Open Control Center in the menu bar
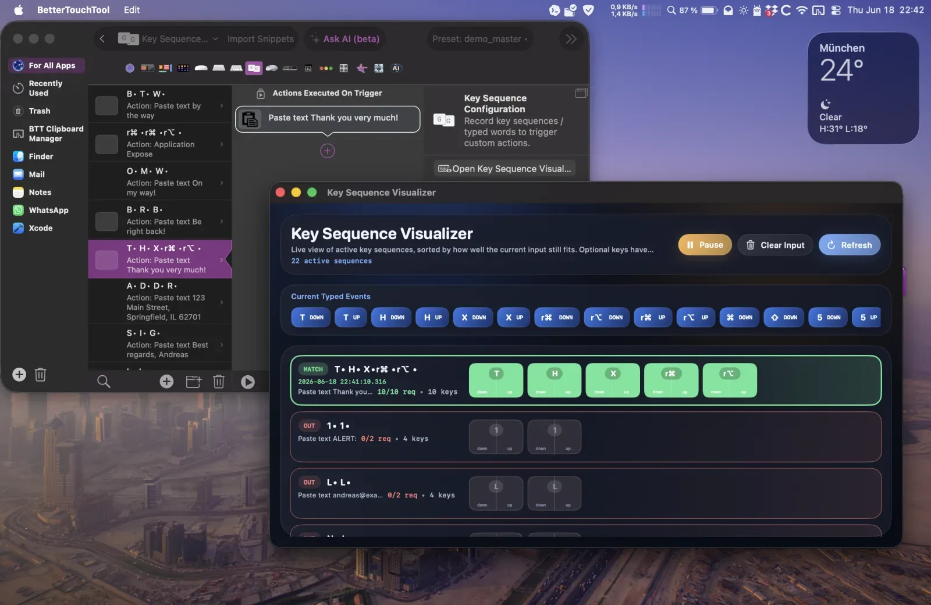This screenshot has height=605, width=931. pyautogui.click(x=836, y=10)
